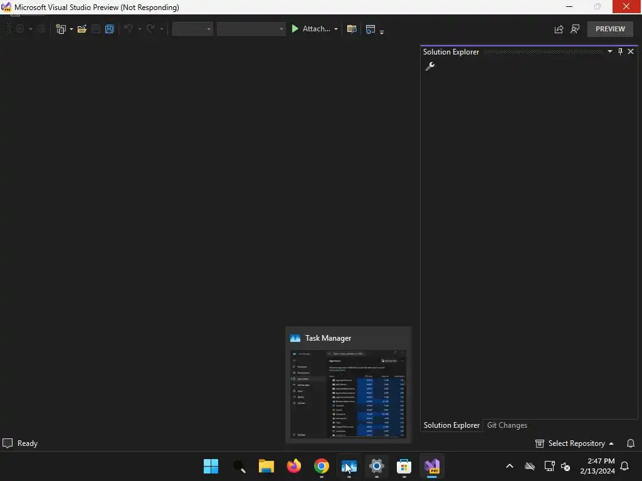This screenshot has width=642, height=481.
Task: Click the PREVIEW button
Action: coord(610,29)
